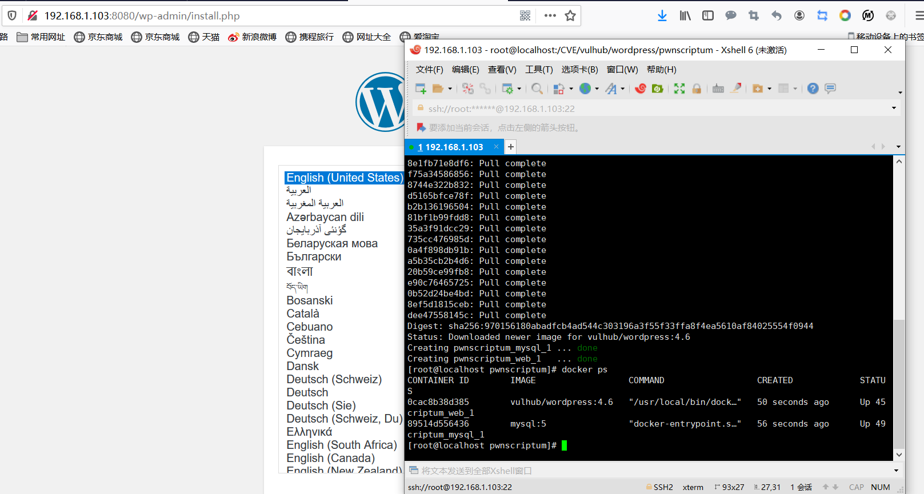Open the 工具(T) menu
Screen dimensions: 924x494
(539, 69)
